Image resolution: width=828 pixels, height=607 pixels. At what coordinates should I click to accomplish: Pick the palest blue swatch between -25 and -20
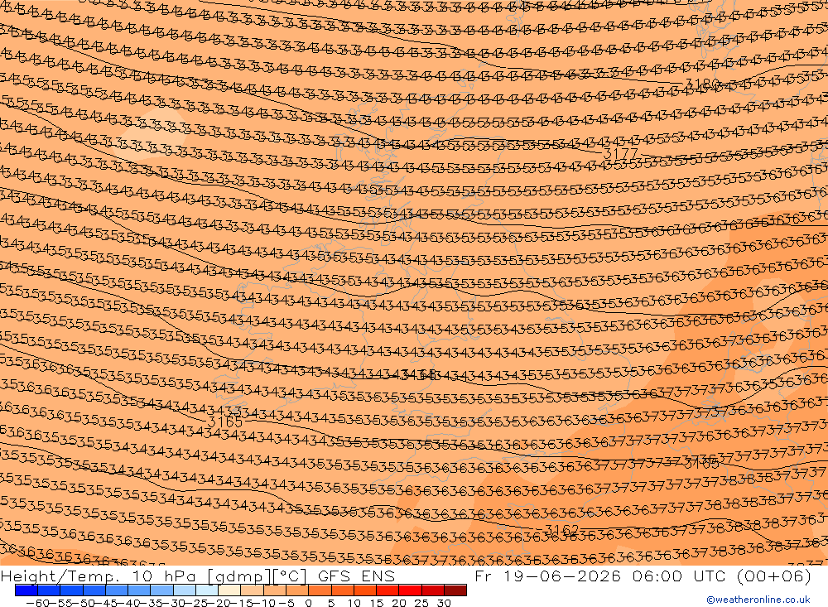click(x=207, y=590)
